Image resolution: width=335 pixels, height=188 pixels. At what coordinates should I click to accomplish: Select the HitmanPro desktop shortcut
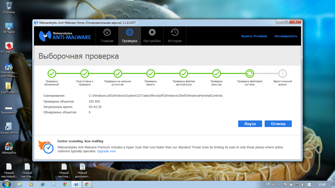[9, 148]
